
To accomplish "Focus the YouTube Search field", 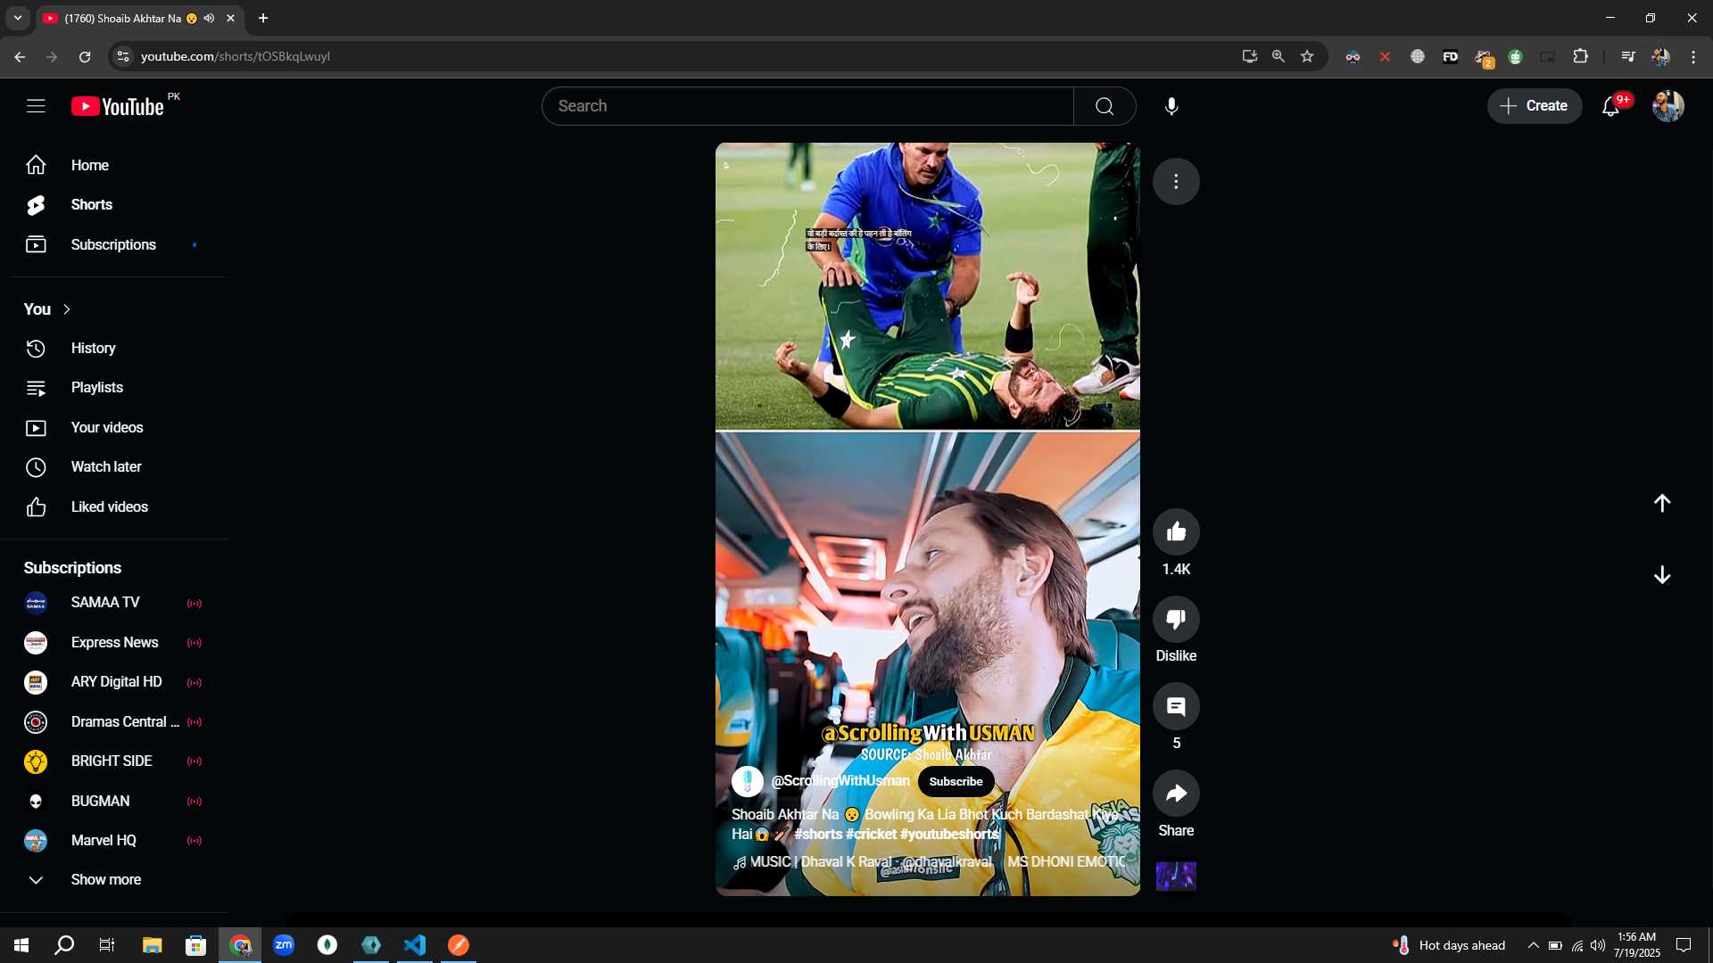I will click(x=807, y=106).
